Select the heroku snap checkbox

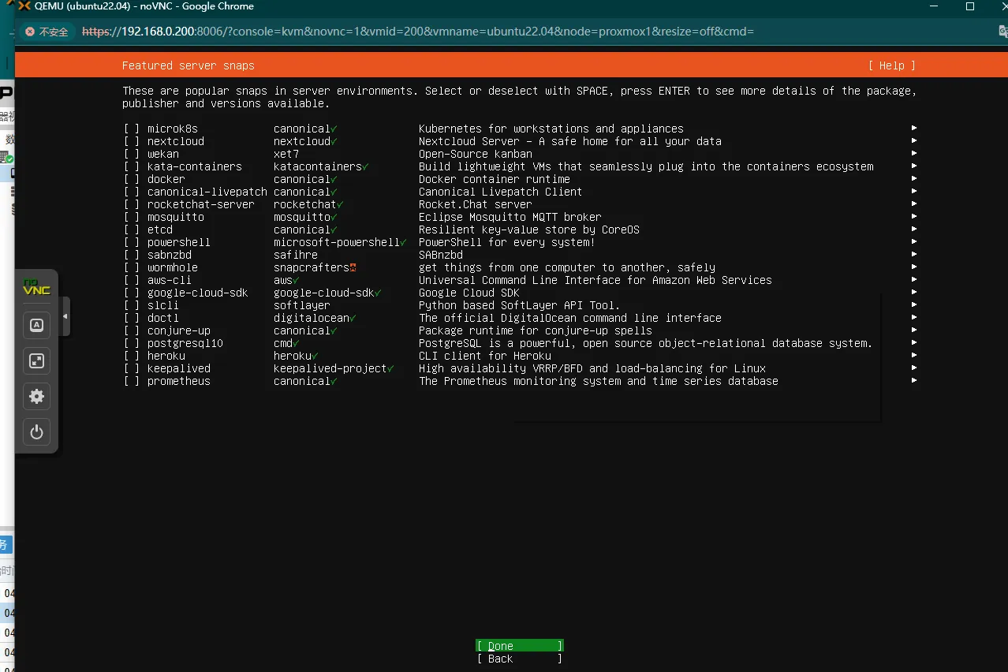[x=132, y=356]
